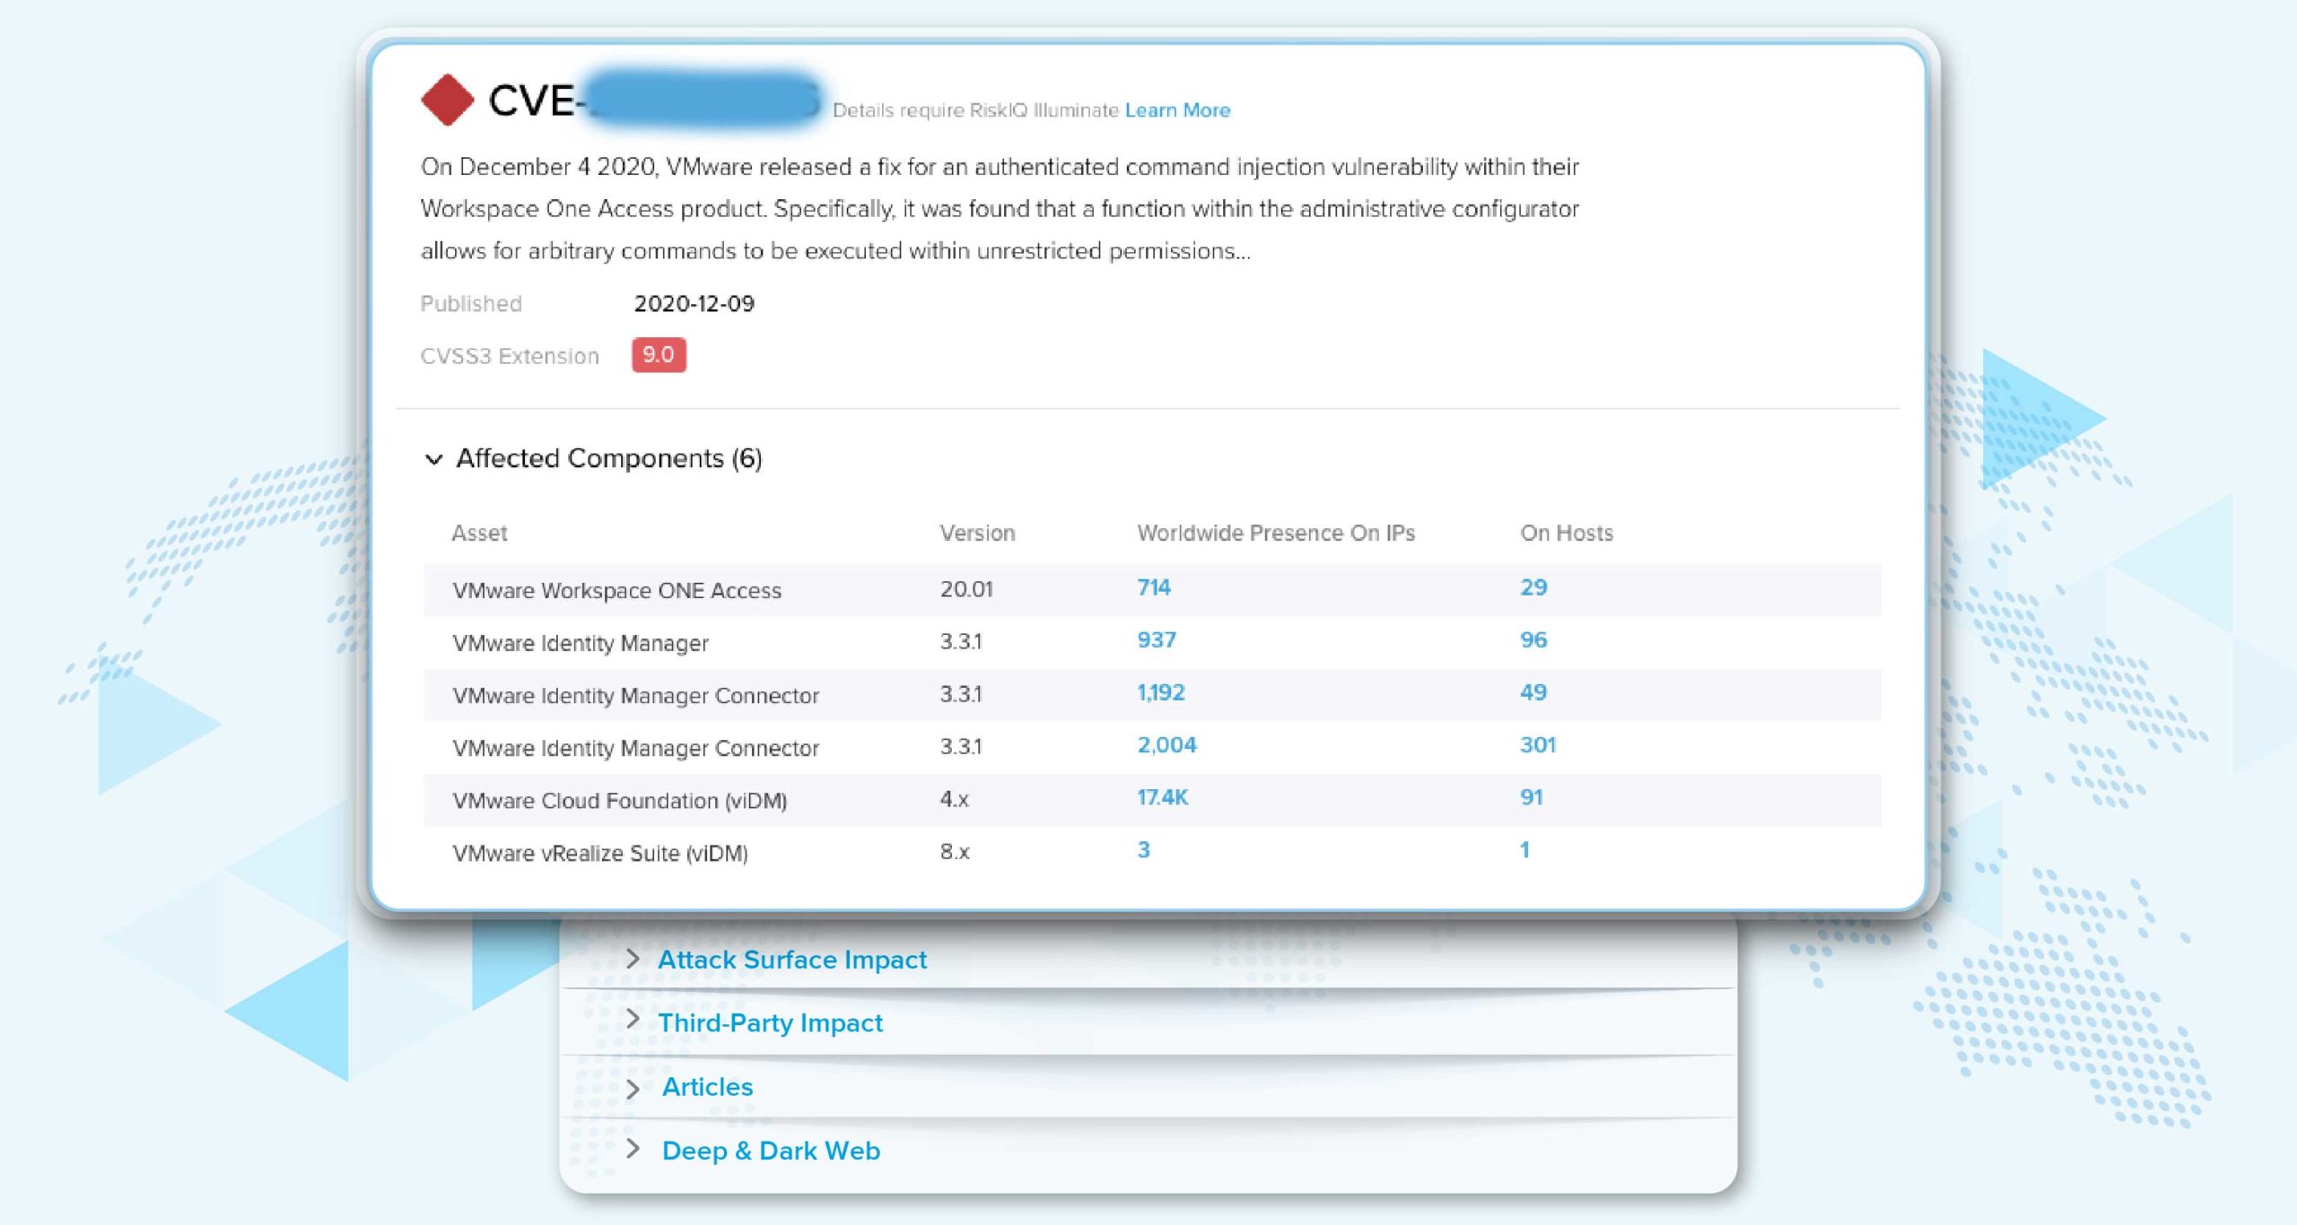
Task: Open the Attack Surface Impact section
Action: point(792,960)
